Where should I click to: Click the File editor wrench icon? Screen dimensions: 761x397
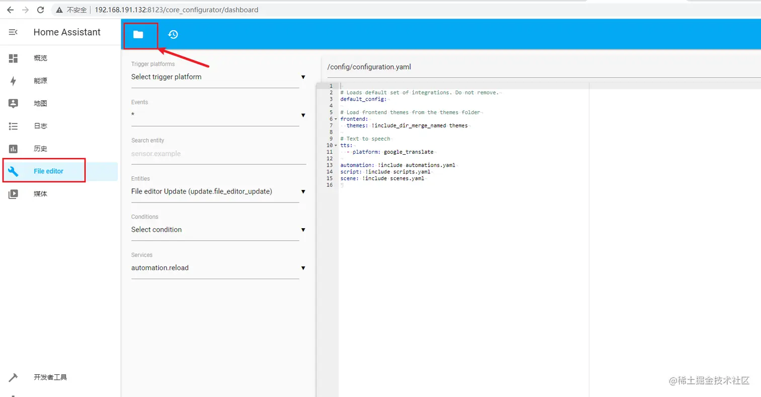tap(14, 171)
